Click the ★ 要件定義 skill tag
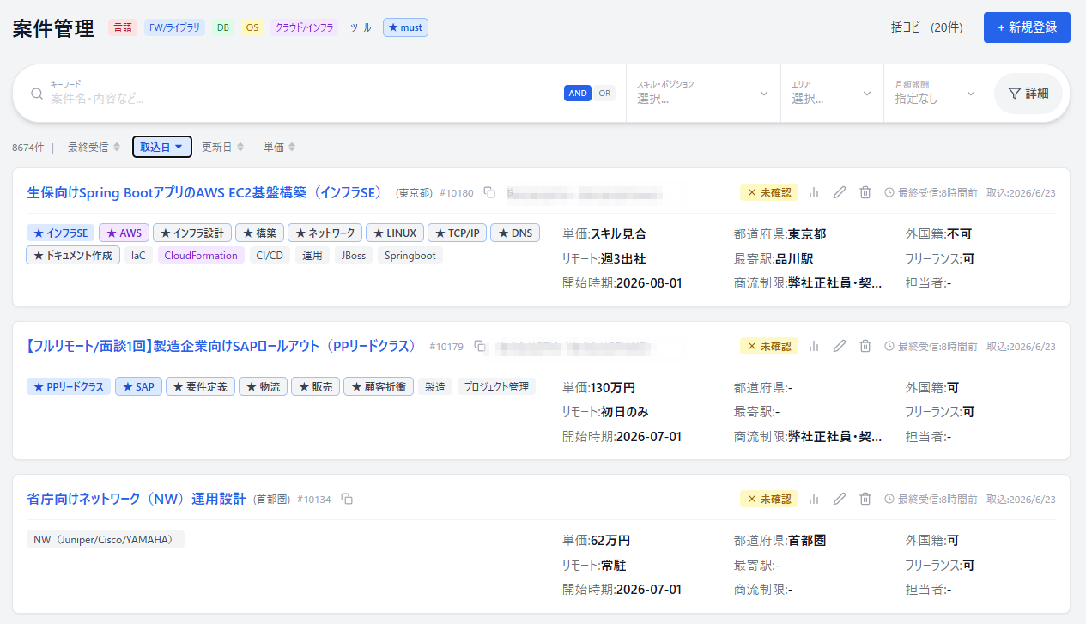The height and width of the screenshot is (624, 1086). (200, 386)
